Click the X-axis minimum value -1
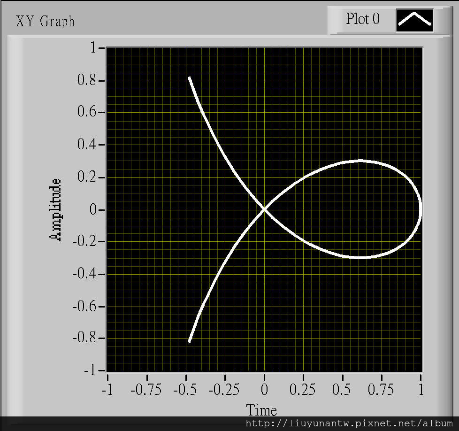Image resolution: width=459 pixels, height=431 pixels. pyautogui.click(x=107, y=389)
